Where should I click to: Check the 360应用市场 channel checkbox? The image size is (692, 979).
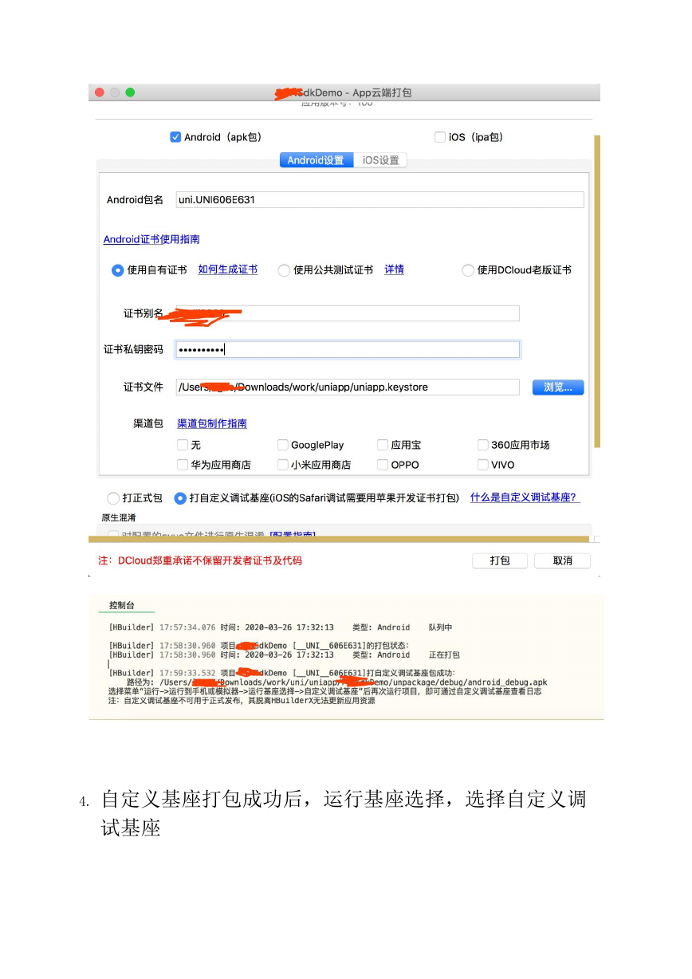tap(483, 445)
